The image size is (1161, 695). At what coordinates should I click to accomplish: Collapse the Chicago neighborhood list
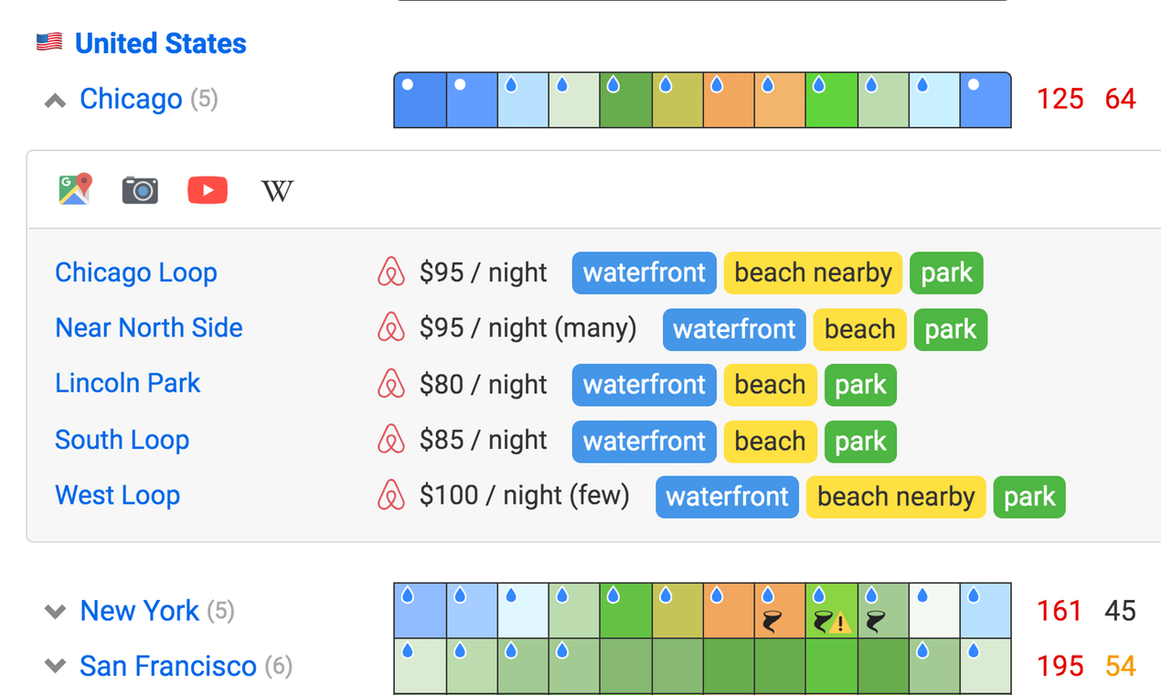56,100
